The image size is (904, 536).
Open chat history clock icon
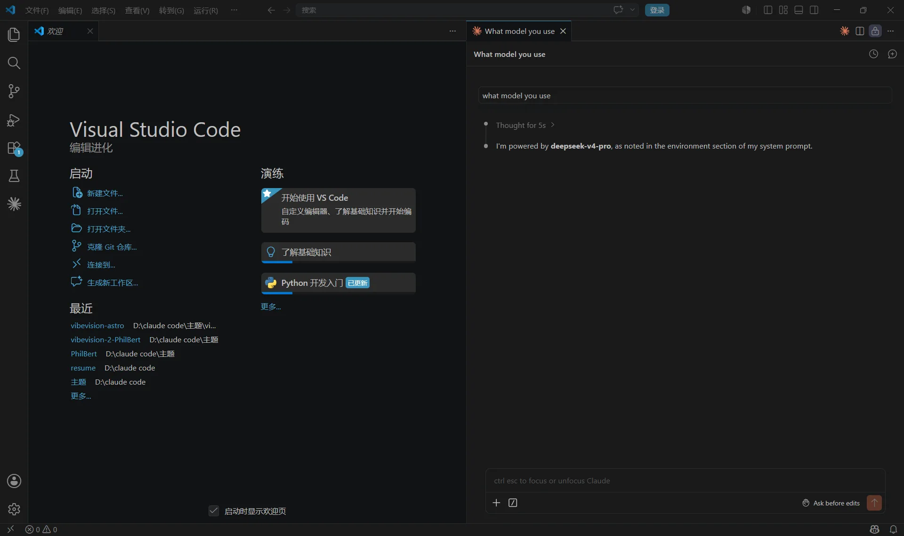873,54
